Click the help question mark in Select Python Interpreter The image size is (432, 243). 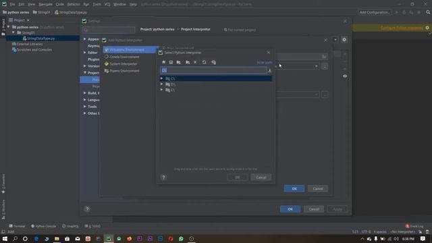click(x=163, y=177)
